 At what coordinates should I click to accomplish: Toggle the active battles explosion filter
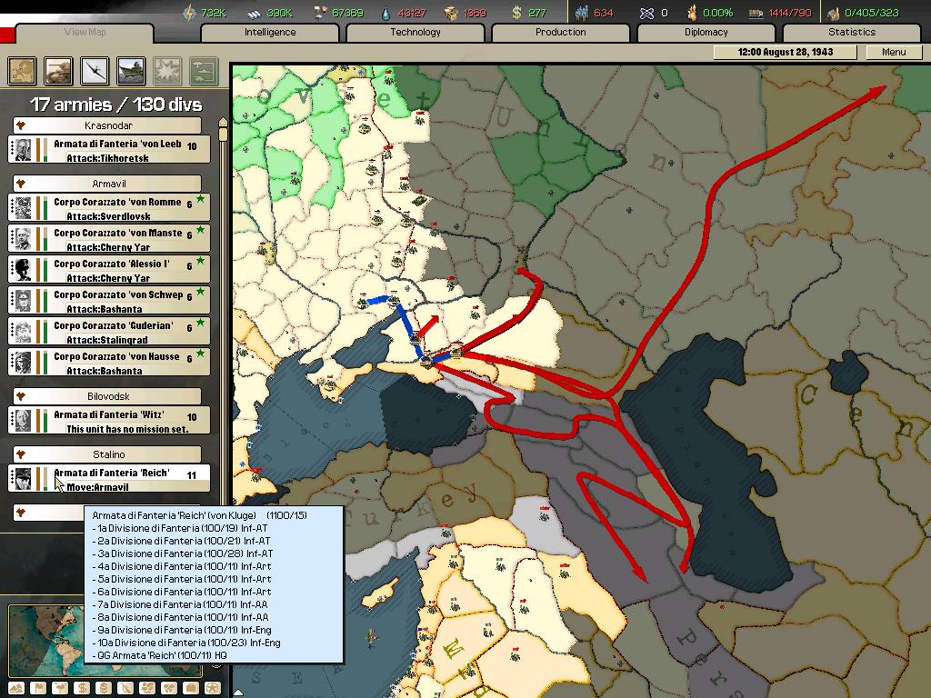168,70
